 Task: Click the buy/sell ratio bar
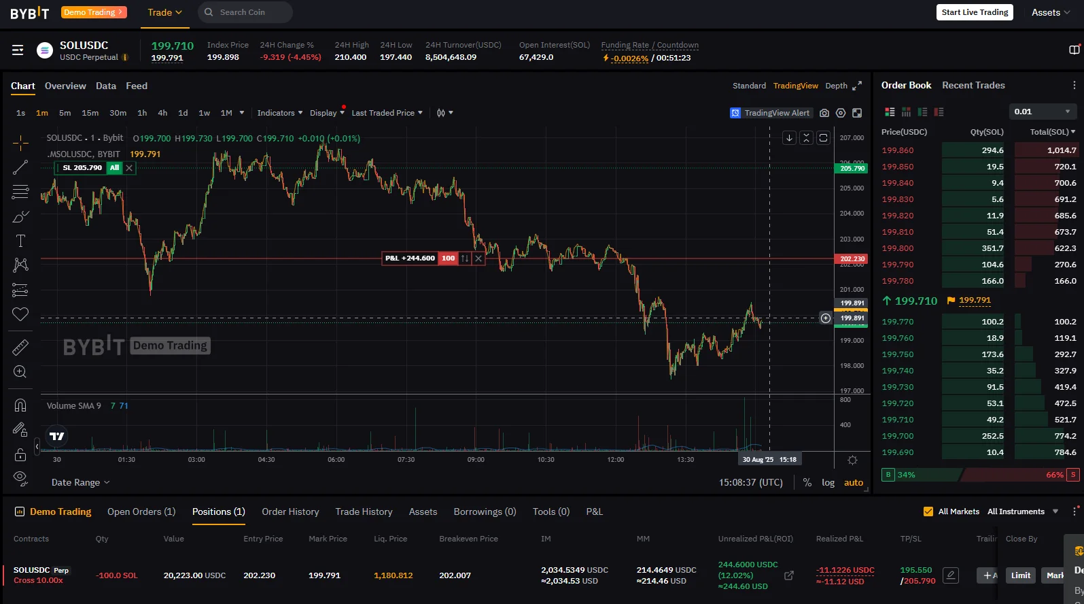pos(980,475)
